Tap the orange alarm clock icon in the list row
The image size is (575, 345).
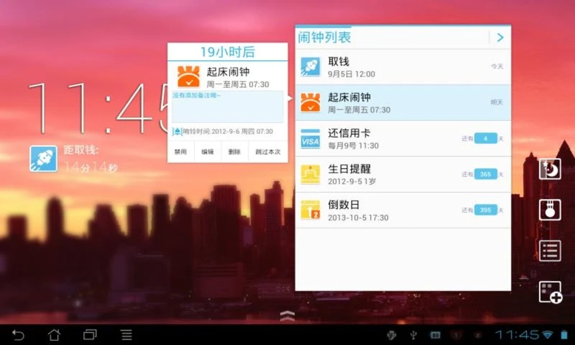click(310, 102)
